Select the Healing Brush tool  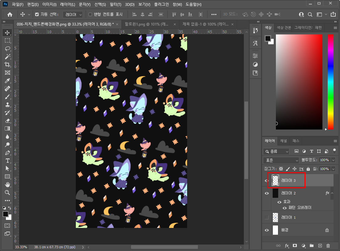pos(7,89)
